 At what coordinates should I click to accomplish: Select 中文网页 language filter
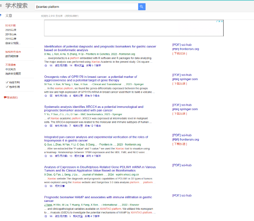pos(11,69)
